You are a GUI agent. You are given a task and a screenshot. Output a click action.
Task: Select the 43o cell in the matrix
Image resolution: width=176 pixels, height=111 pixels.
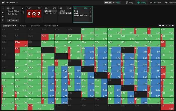pyautogui.click(x=141, y=101)
